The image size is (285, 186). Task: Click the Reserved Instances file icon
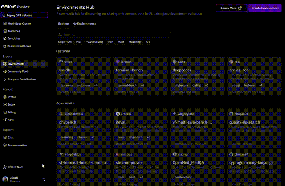(x=5, y=46)
